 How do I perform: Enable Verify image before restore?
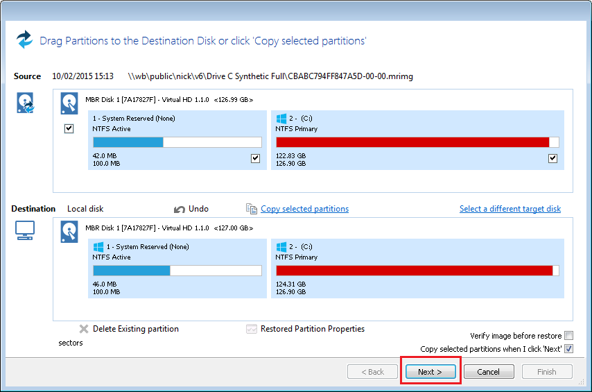pyautogui.click(x=568, y=336)
